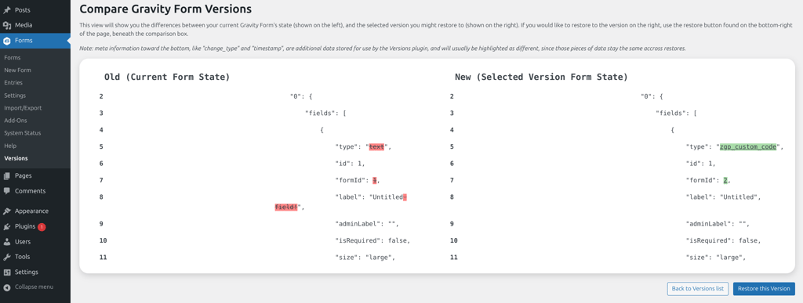Click the Comments speech bubble icon

click(x=6, y=191)
